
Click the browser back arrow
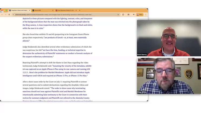coord(2,15)
